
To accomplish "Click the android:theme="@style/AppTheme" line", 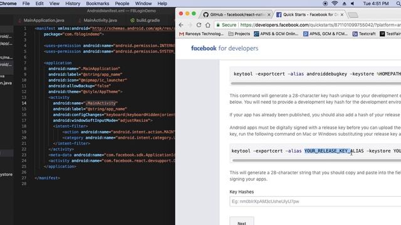I will pyautogui.click(x=85, y=92).
